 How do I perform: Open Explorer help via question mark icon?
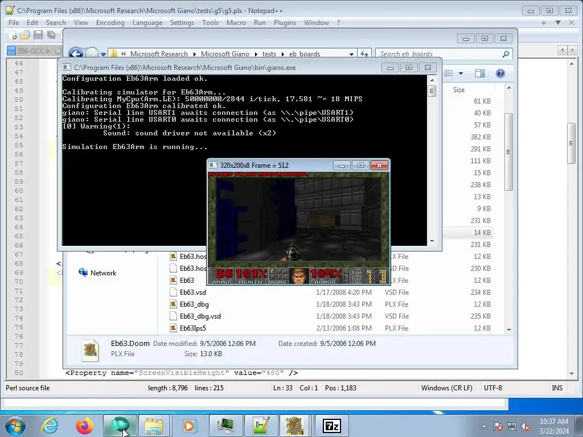point(500,73)
